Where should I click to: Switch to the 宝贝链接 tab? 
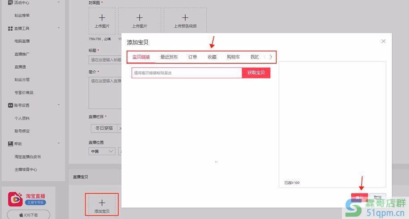[141, 57]
